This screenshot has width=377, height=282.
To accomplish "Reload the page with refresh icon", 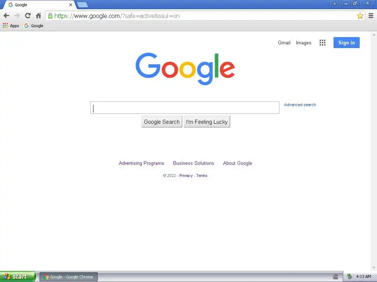I will point(28,16).
